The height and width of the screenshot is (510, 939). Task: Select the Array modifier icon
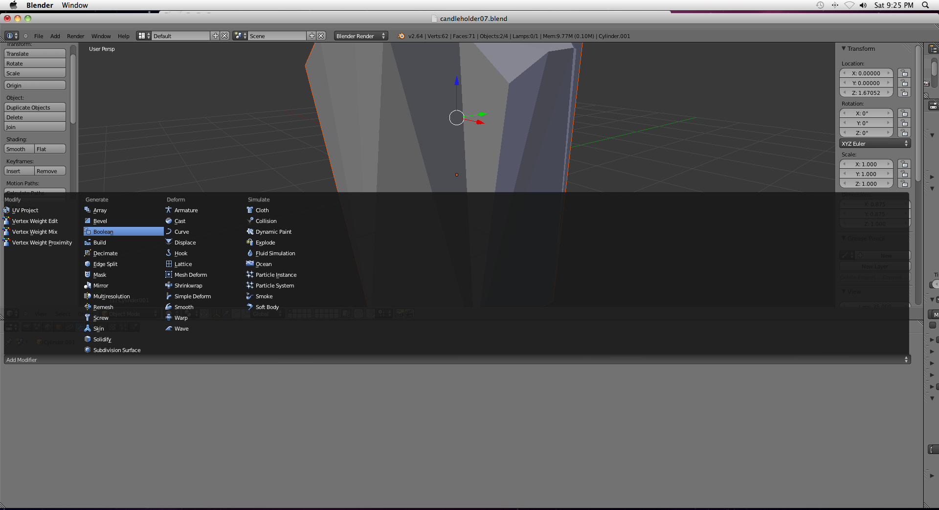coord(88,210)
